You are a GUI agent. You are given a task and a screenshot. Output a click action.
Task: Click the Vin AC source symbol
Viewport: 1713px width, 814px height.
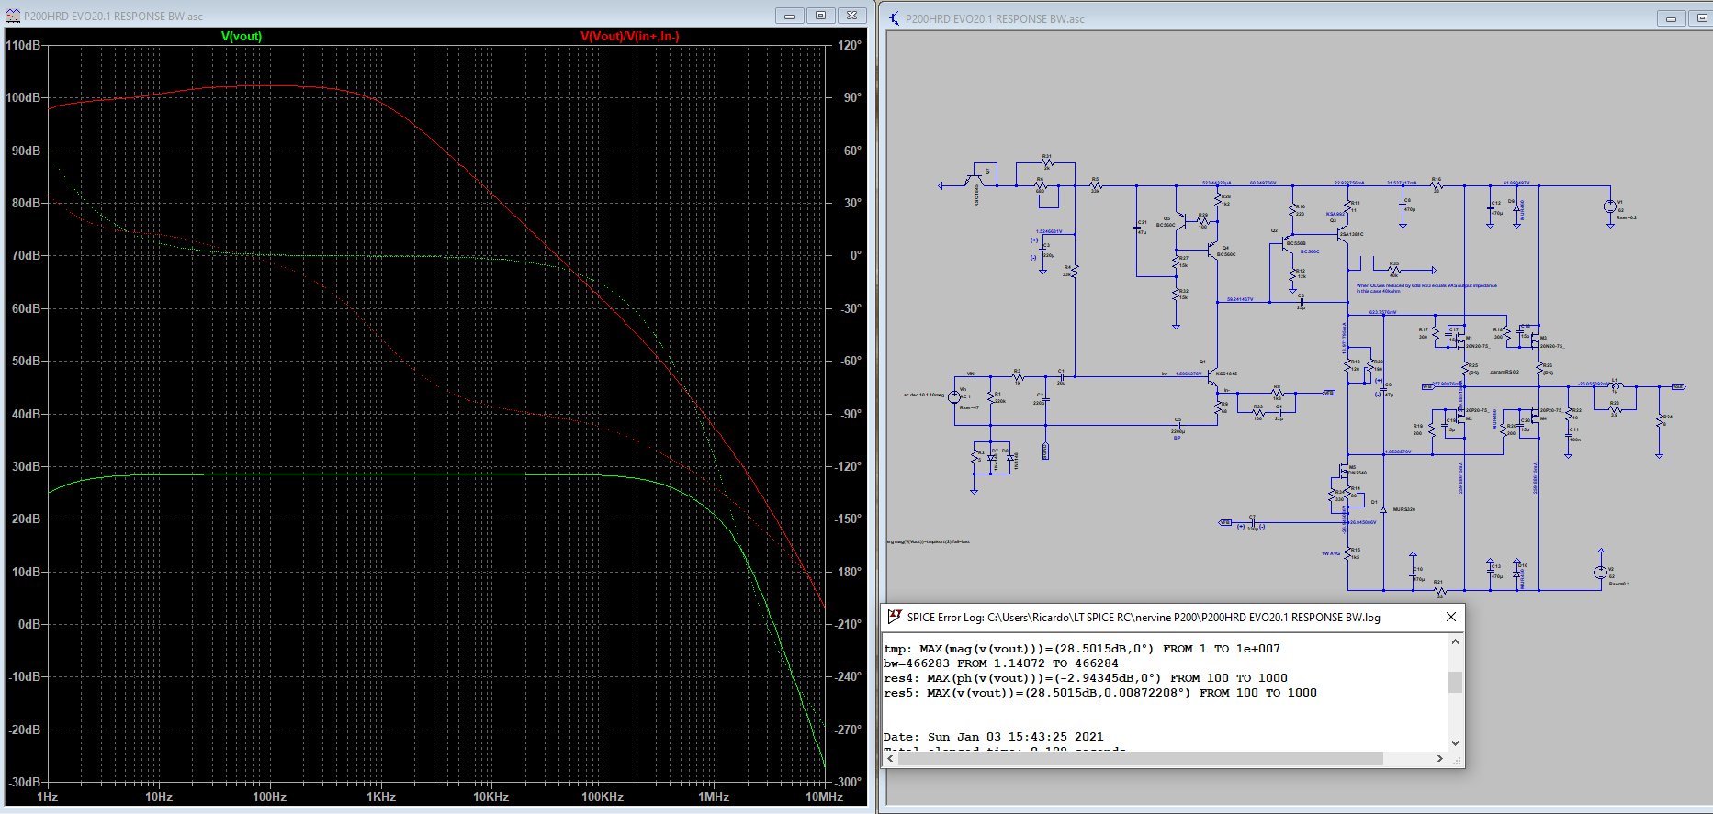[953, 396]
